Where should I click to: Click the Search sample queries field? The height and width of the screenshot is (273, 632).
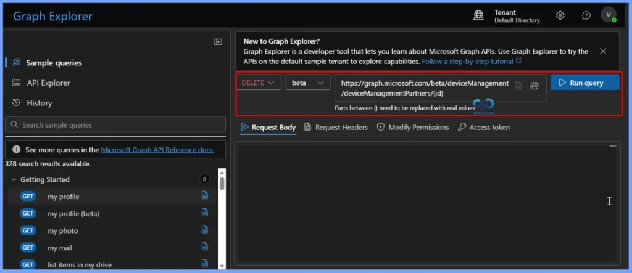115,125
